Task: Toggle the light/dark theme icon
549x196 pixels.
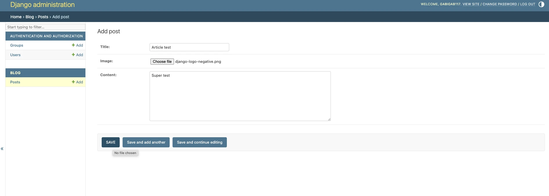Action: tap(541, 4)
